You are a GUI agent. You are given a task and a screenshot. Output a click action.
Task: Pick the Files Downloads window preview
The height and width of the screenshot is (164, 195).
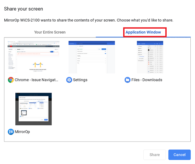pyautogui.click(x=150, y=57)
